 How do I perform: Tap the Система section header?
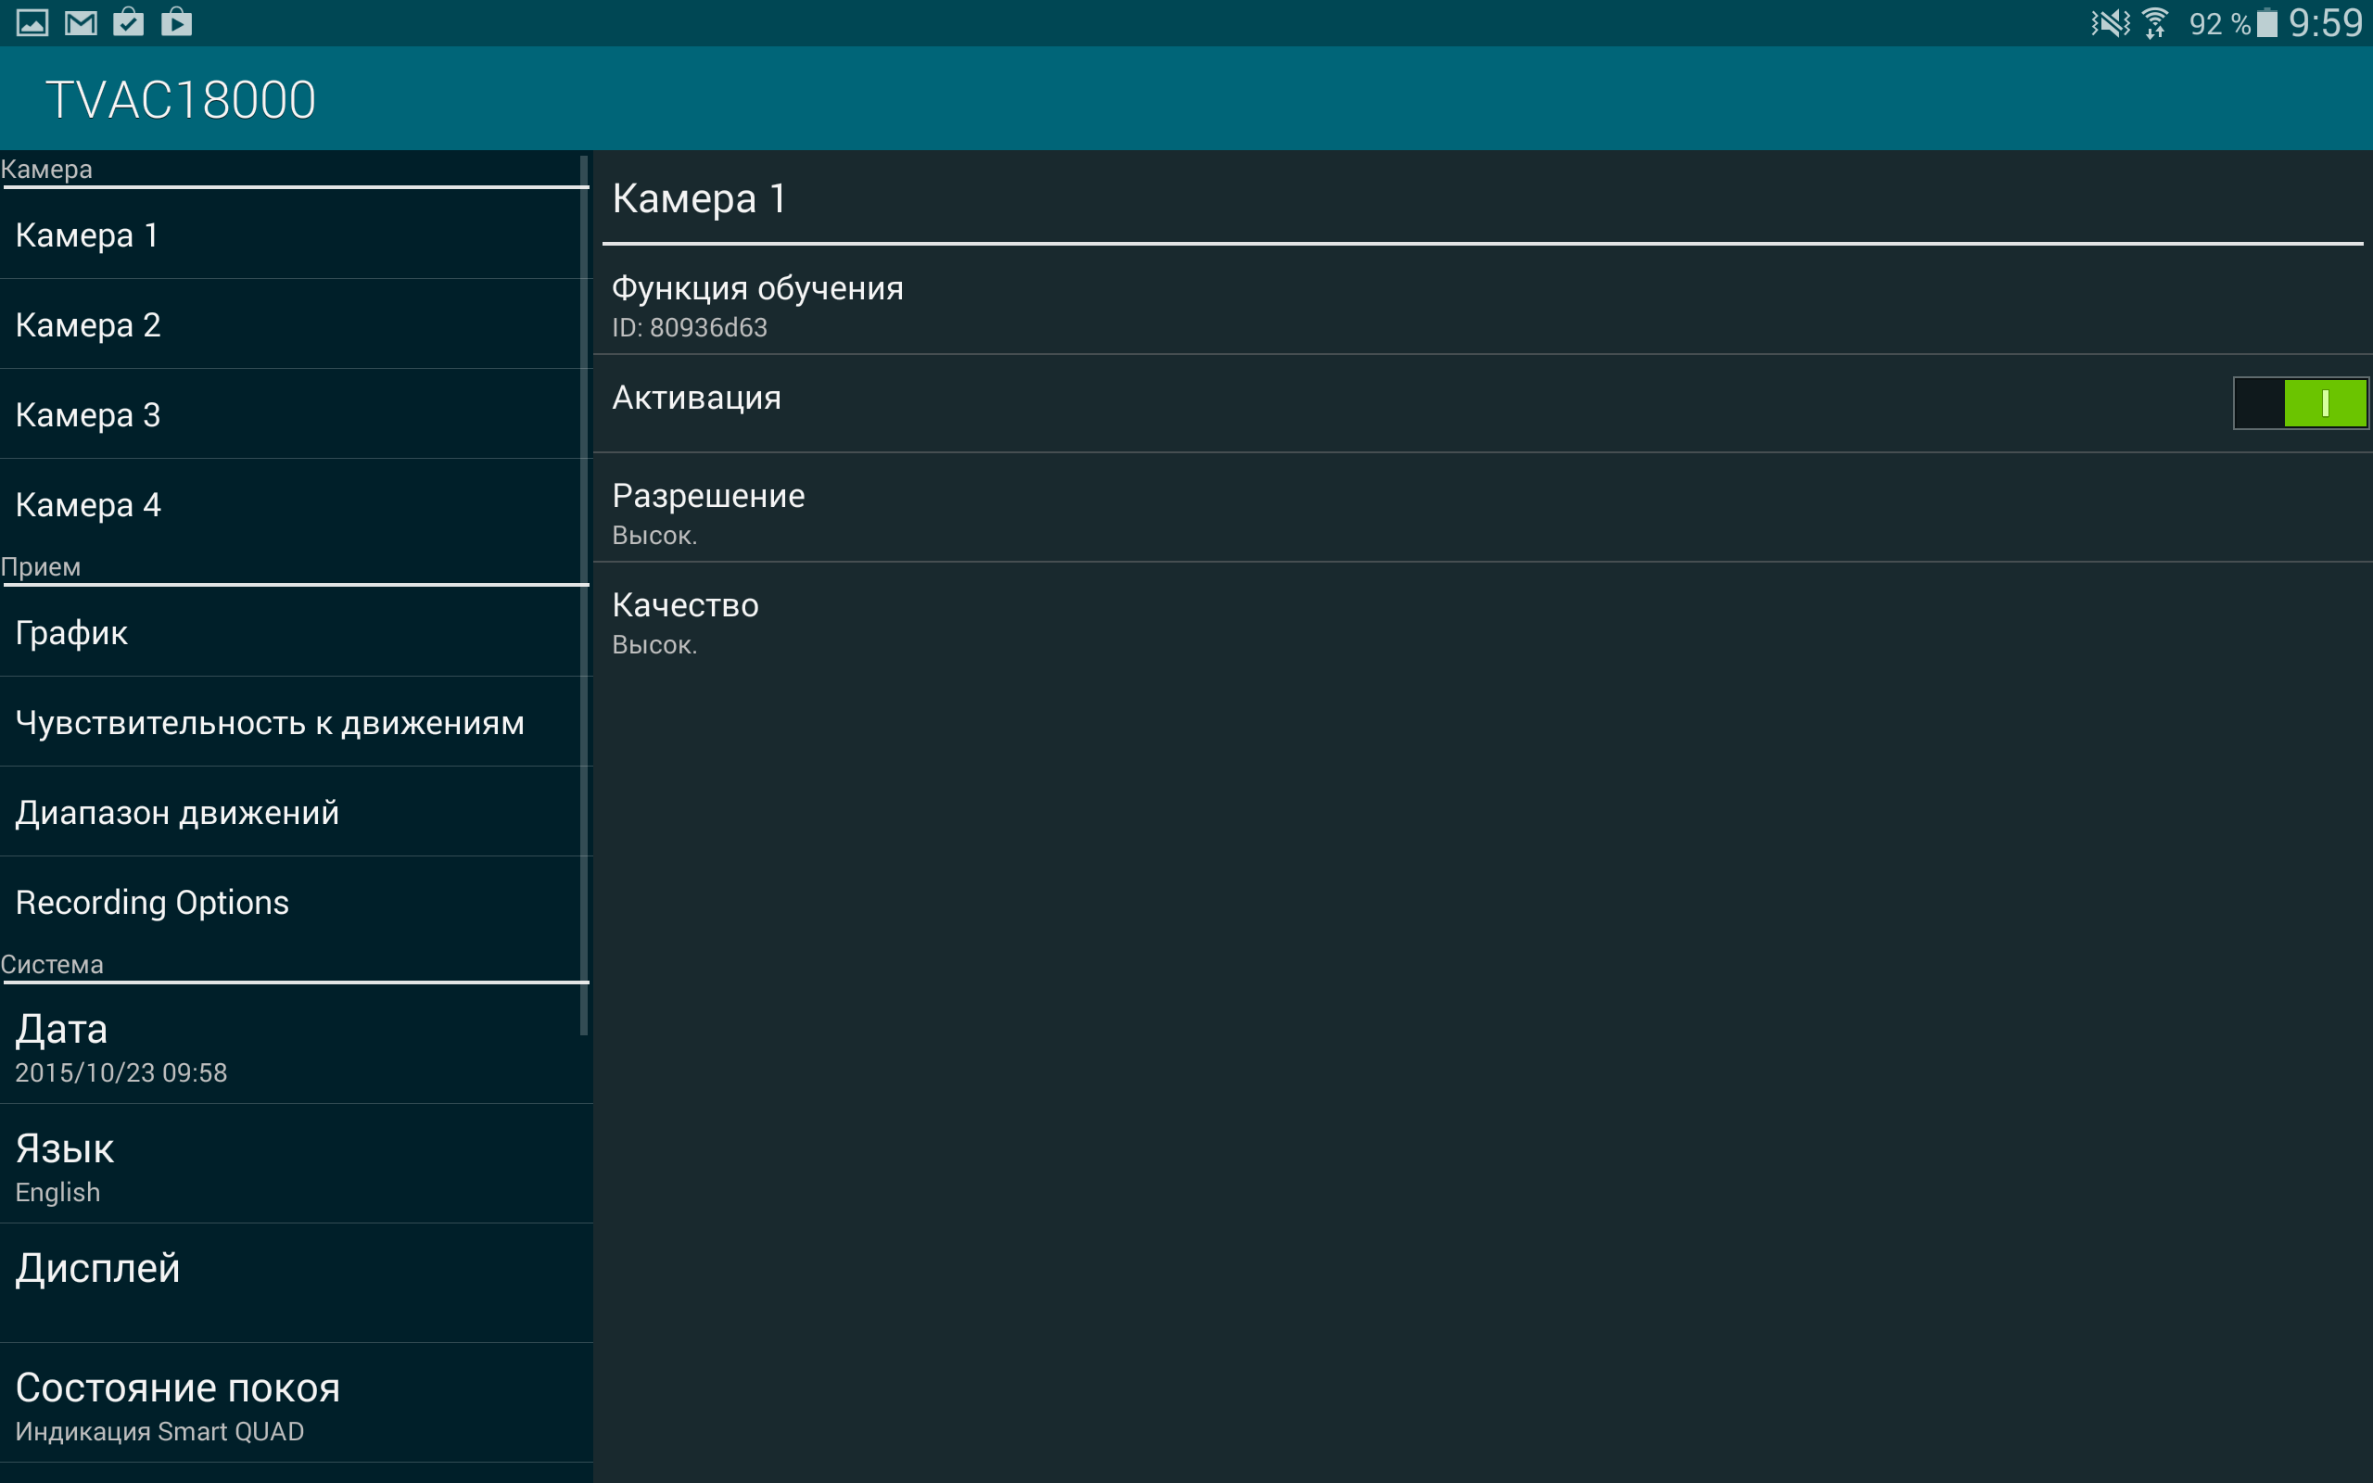coord(52,964)
